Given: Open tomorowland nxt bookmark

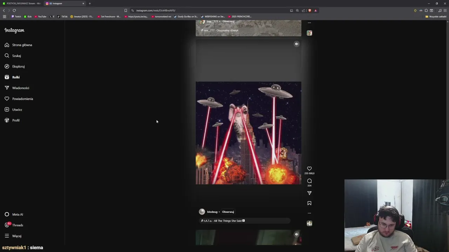Looking at the screenshot, I should click(161, 16).
